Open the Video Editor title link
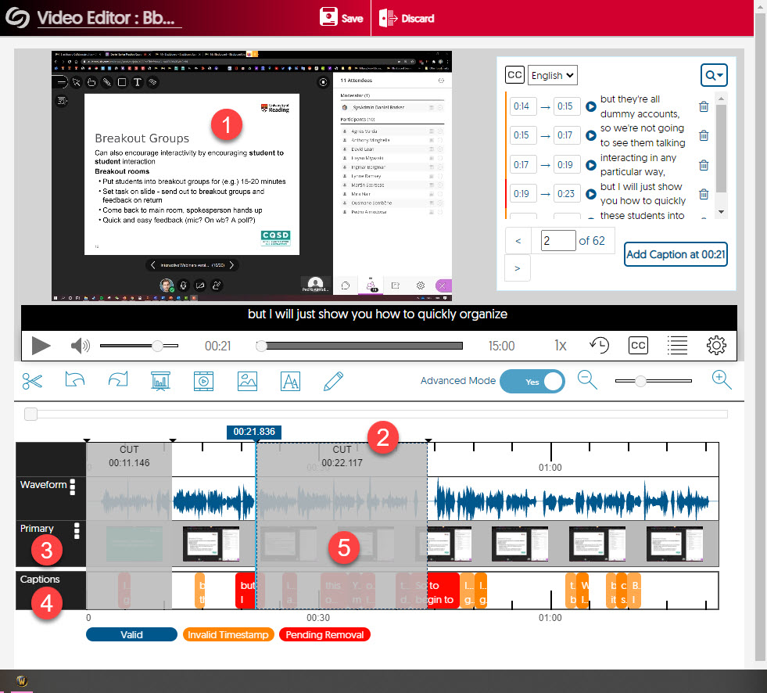 (x=109, y=18)
